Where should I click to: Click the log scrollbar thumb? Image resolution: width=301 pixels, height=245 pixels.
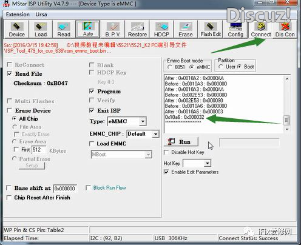coord(287,121)
